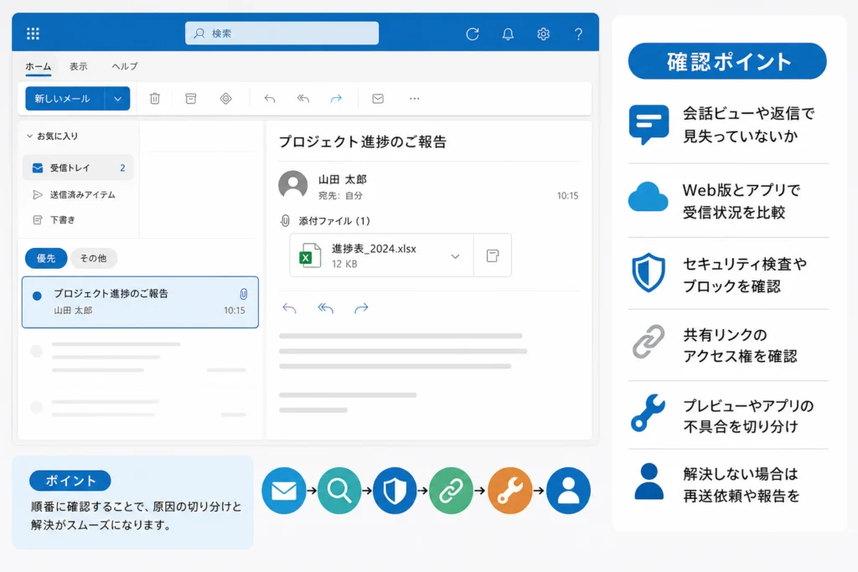
Task: Open the toolbar more options ellipsis
Action: [x=414, y=99]
